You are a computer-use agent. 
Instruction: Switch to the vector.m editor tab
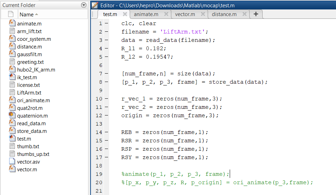(185, 14)
